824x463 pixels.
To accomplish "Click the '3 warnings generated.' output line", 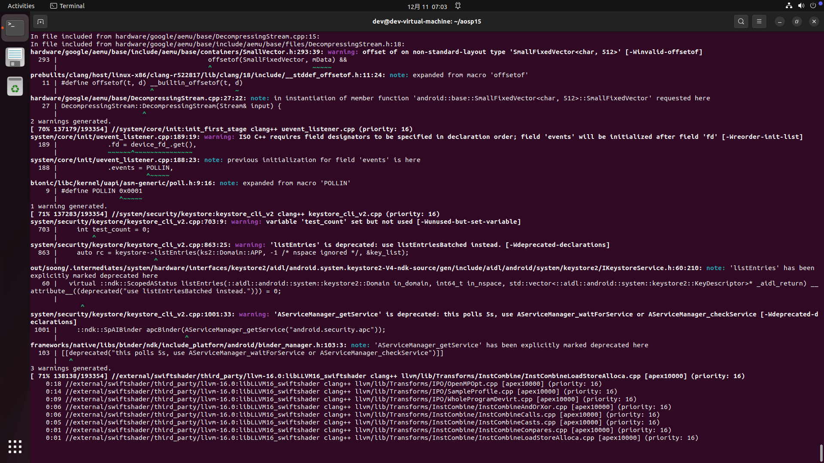I will point(71,368).
